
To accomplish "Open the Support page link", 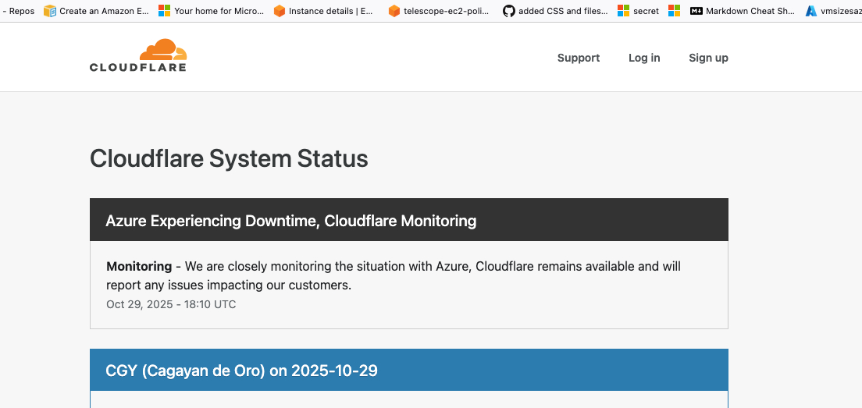I will pyautogui.click(x=579, y=58).
